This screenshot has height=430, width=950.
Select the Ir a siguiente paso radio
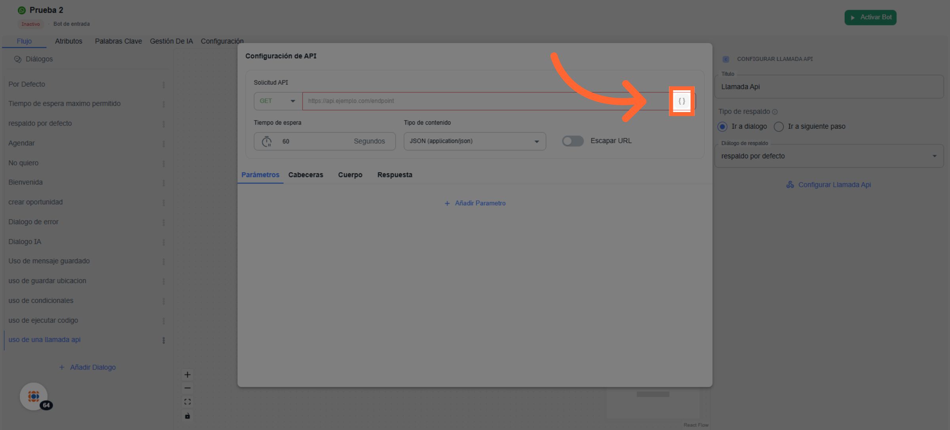click(779, 126)
